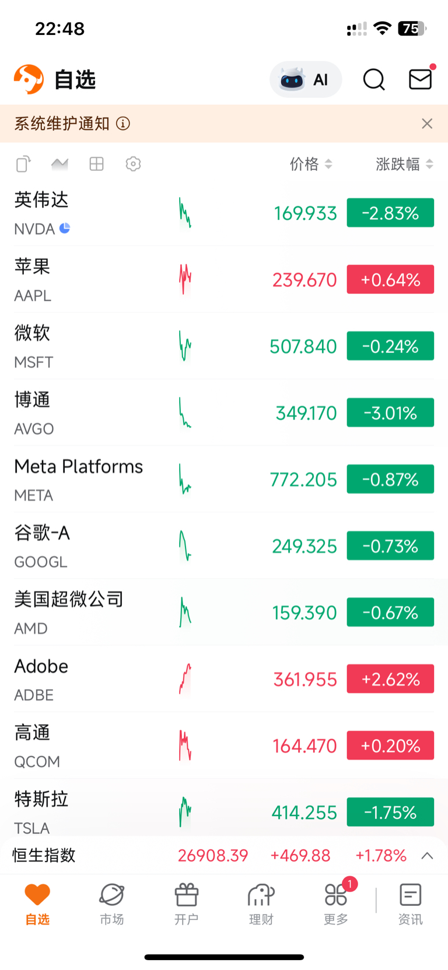This screenshot has width=448, height=970.
Task: Expand the 恒生指数 index bar chevron
Action: click(427, 856)
